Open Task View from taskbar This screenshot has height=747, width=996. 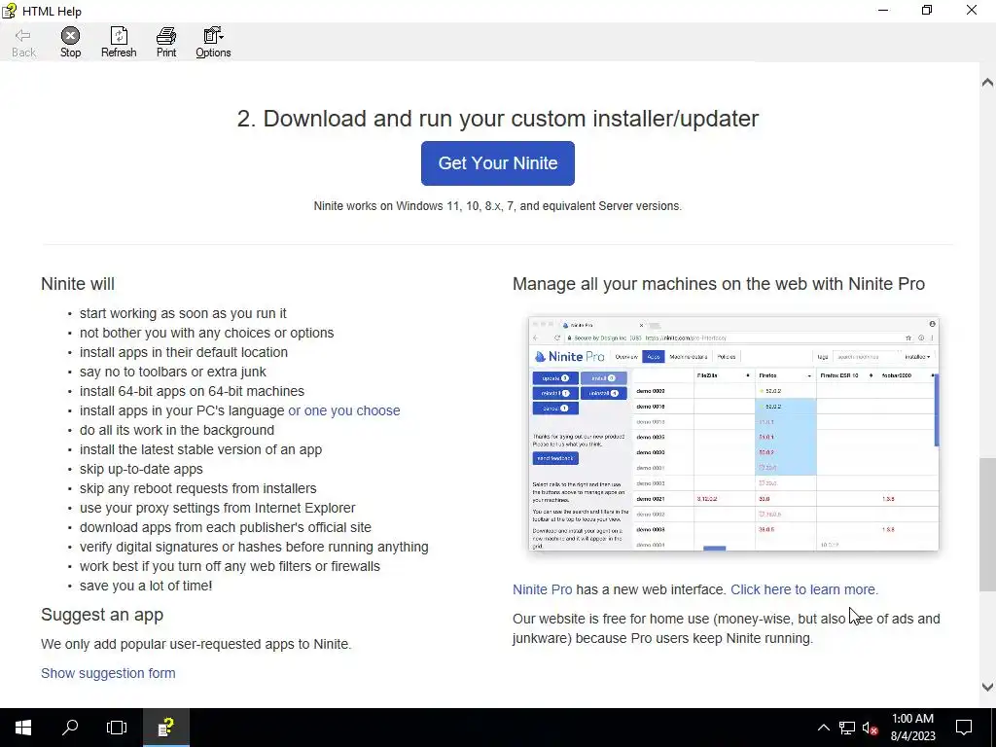[117, 728]
